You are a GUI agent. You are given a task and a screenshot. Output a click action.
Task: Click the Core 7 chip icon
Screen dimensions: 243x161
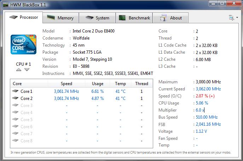15,133
